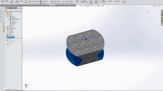
Task: Open ConfigurationManager tab icon
Action: 11,8
